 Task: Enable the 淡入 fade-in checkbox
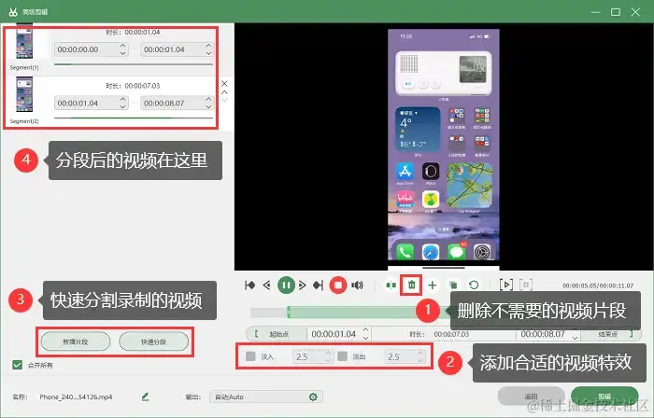(250, 356)
